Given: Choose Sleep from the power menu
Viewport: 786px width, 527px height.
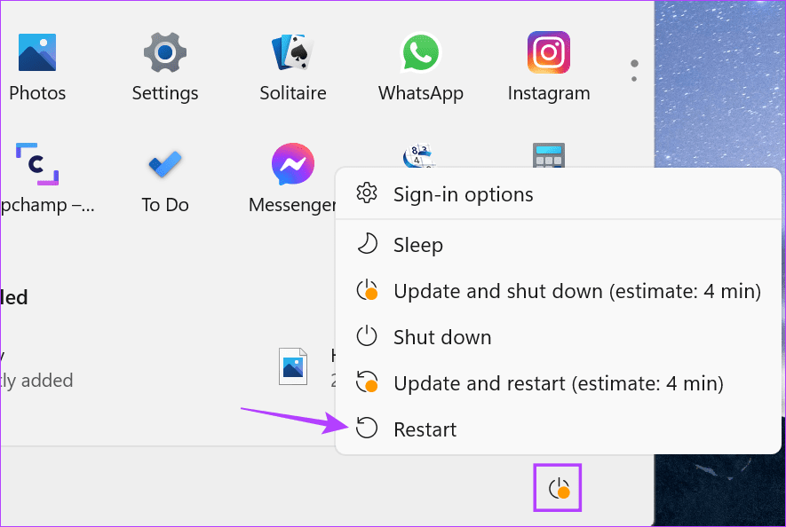Looking at the screenshot, I should click(418, 245).
